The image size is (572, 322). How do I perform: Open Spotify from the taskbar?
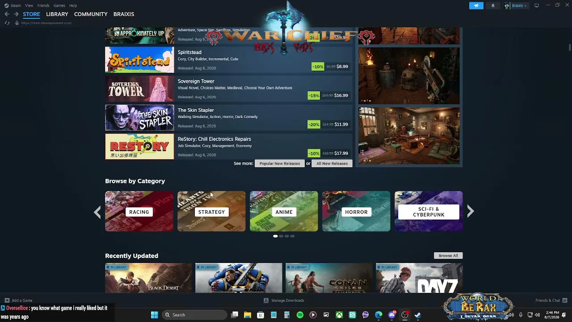(x=300, y=315)
